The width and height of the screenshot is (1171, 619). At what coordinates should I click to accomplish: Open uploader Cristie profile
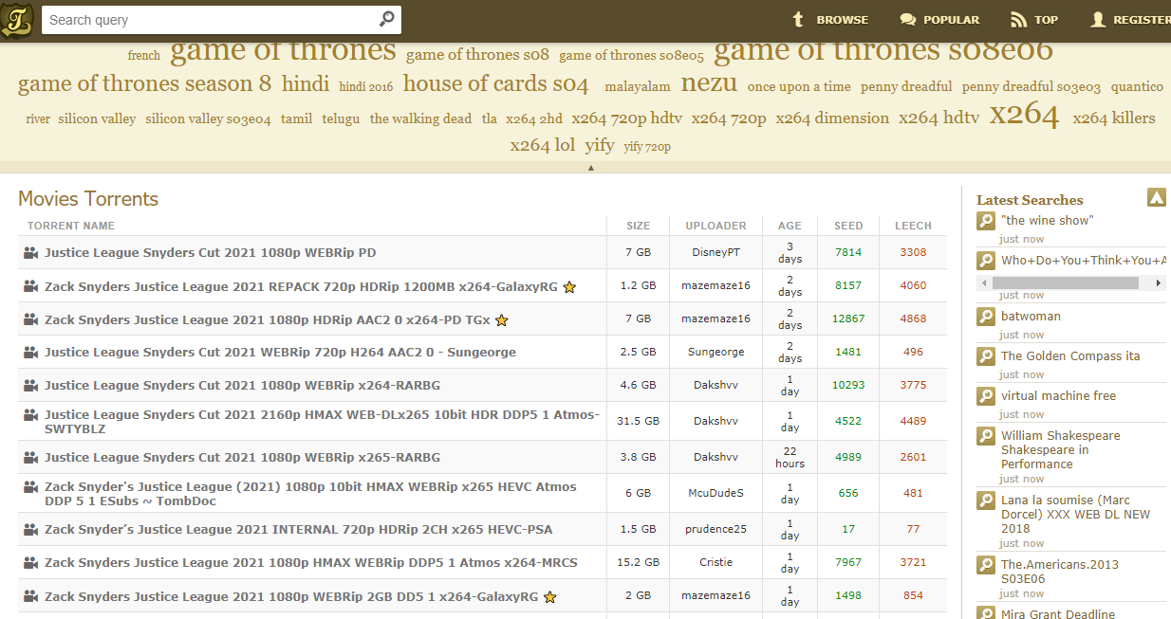tap(716, 562)
